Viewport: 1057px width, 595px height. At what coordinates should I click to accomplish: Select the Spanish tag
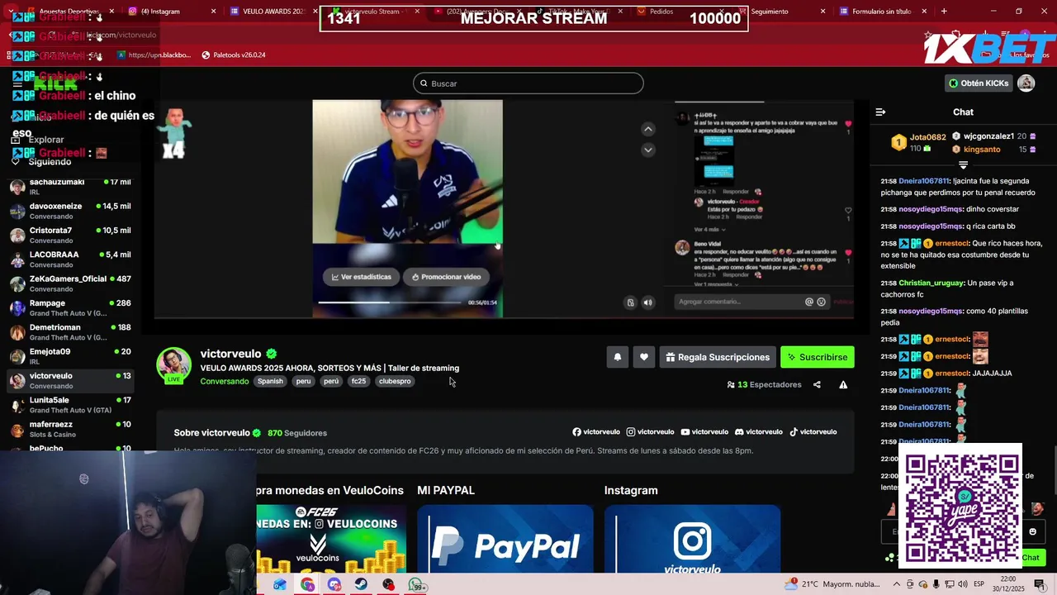270,381
